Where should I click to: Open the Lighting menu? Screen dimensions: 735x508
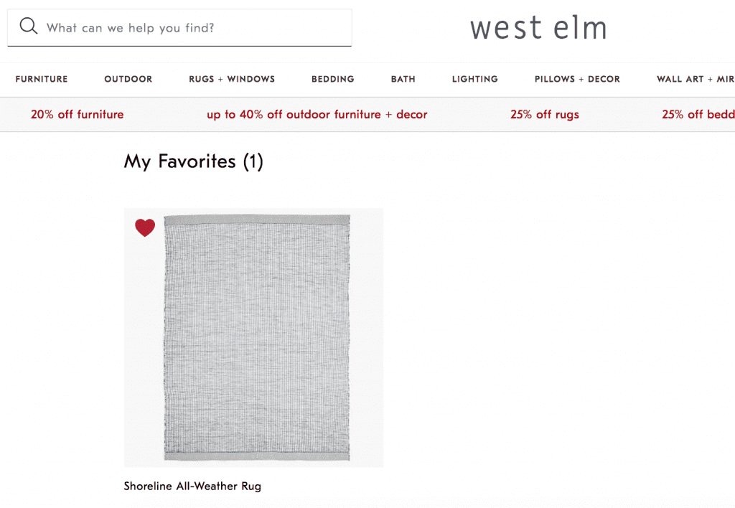coord(475,79)
